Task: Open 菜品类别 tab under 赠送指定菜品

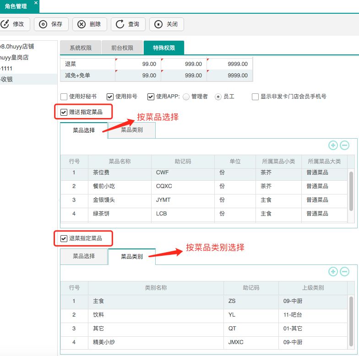Action: (x=132, y=130)
